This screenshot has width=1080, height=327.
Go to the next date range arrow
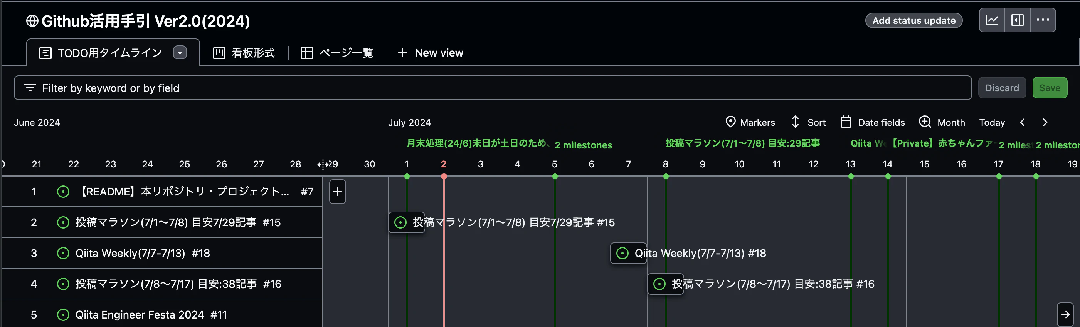pos(1045,122)
